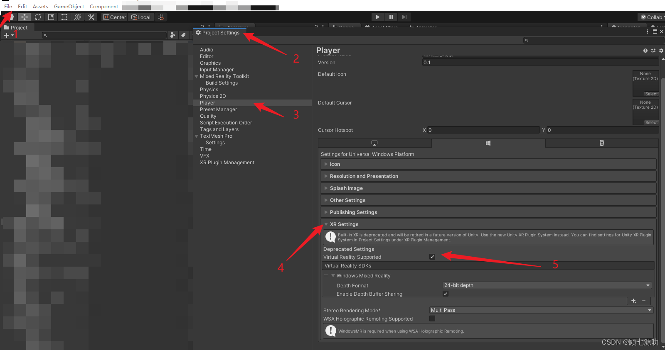Select Universal Windows Platform tab icon

(488, 143)
